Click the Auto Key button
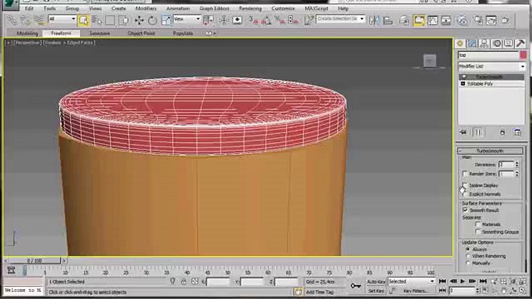 click(x=376, y=282)
